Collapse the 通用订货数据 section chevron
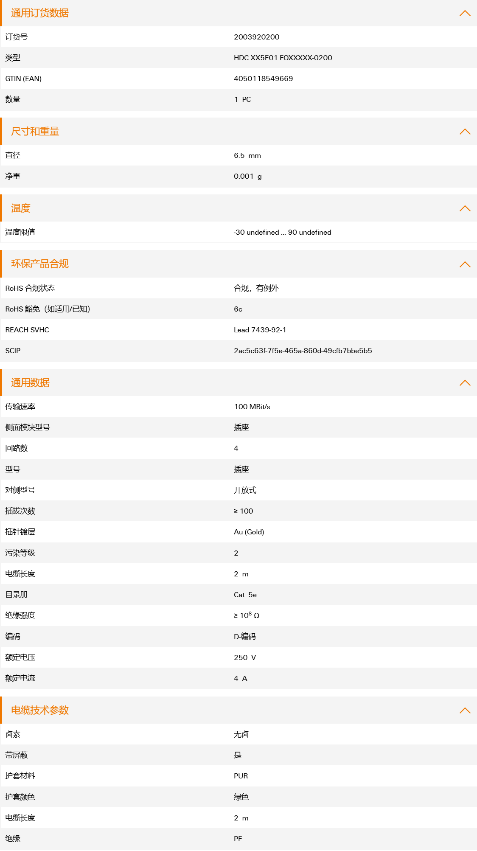This screenshot has width=477, height=851. pyautogui.click(x=465, y=13)
